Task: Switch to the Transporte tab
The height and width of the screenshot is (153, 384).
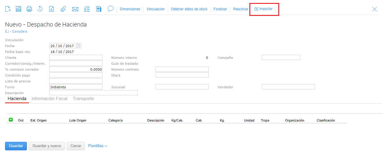Action: point(83,99)
